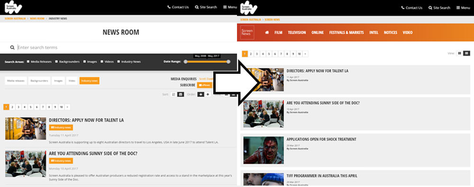This screenshot has height=187, width=474.
Task: Enable the Industry News search area checkbox
Action: pyautogui.click(x=118, y=62)
